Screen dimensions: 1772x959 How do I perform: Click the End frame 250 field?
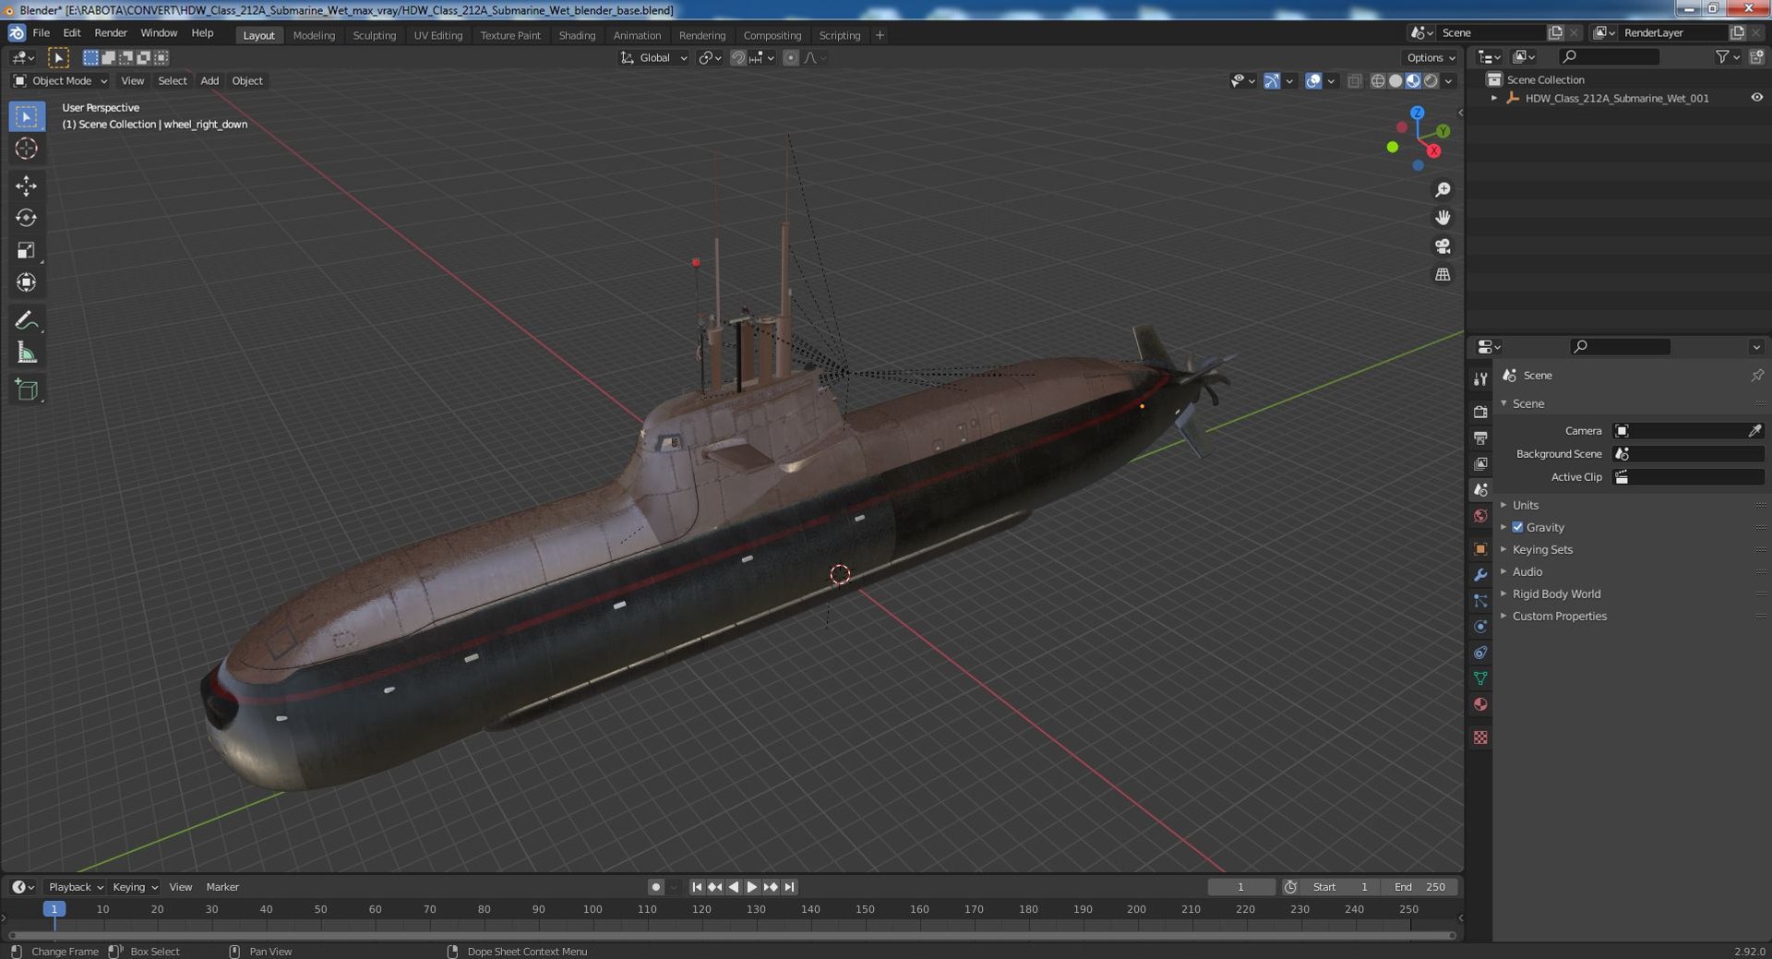tap(1419, 887)
